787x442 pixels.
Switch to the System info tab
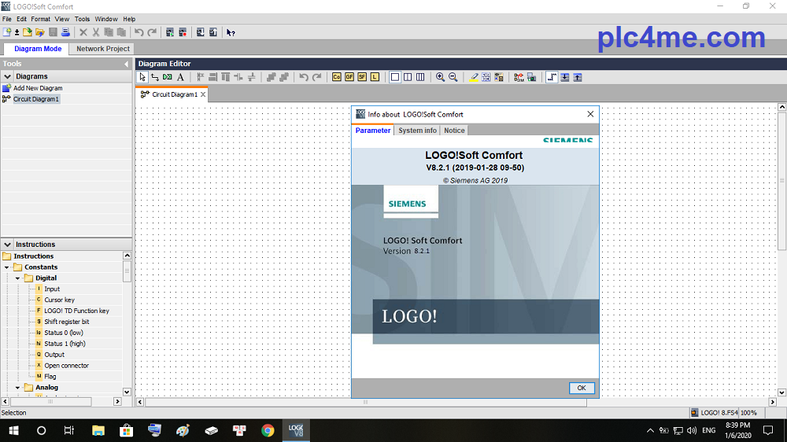coord(417,131)
